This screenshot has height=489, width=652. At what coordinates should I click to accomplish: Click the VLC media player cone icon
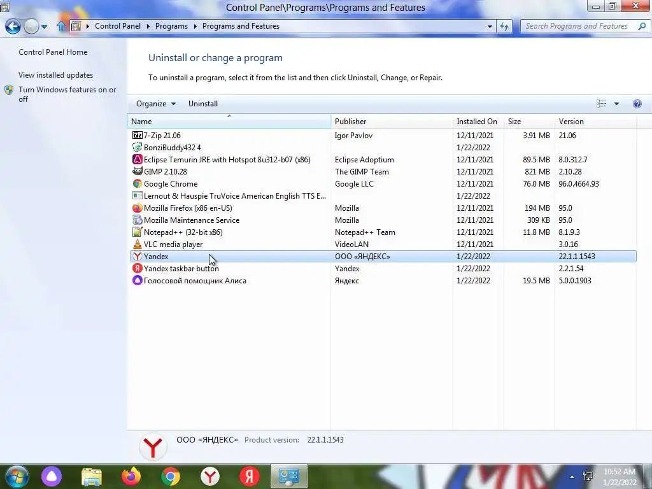(x=138, y=244)
